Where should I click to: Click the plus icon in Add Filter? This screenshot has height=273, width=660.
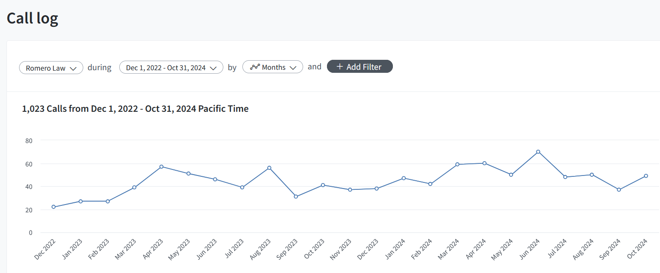click(x=340, y=67)
